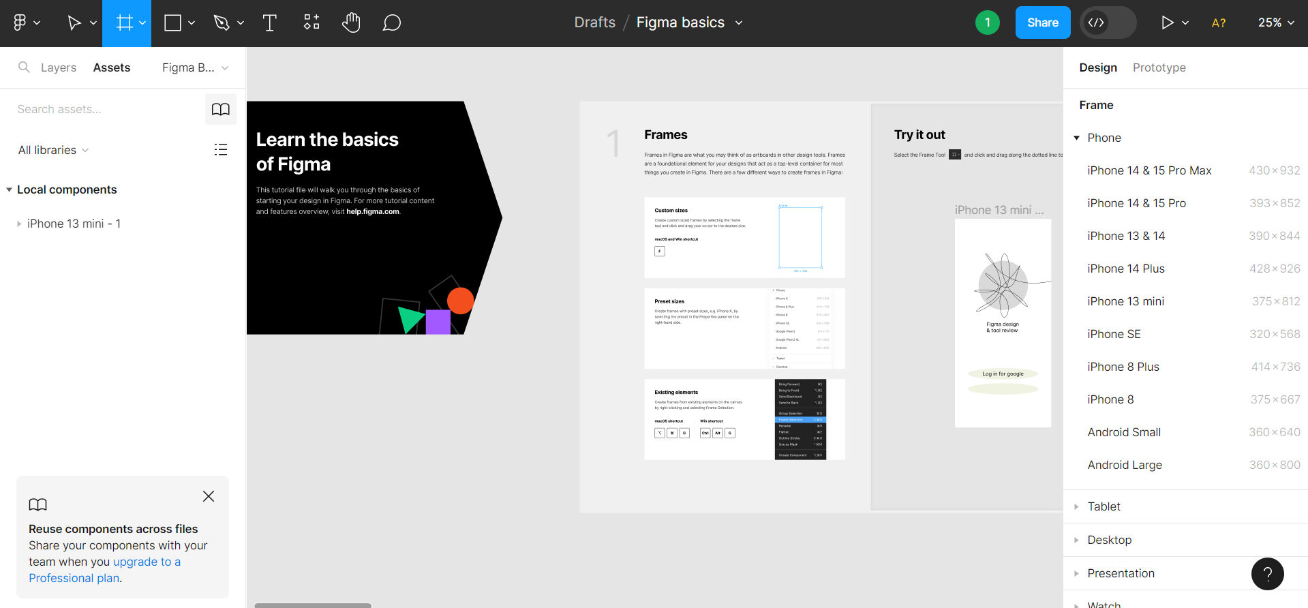Open Help and resources button

[x=1267, y=574]
